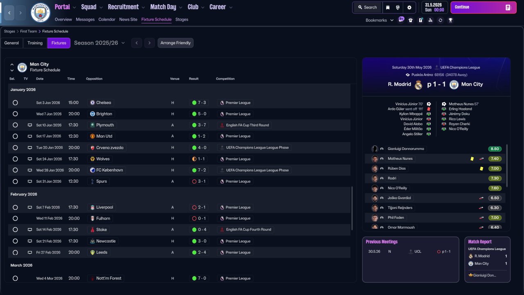Go to previous season with left chevron
Image resolution: width=524 pixels, height=295 pixels.
(137, 43)
